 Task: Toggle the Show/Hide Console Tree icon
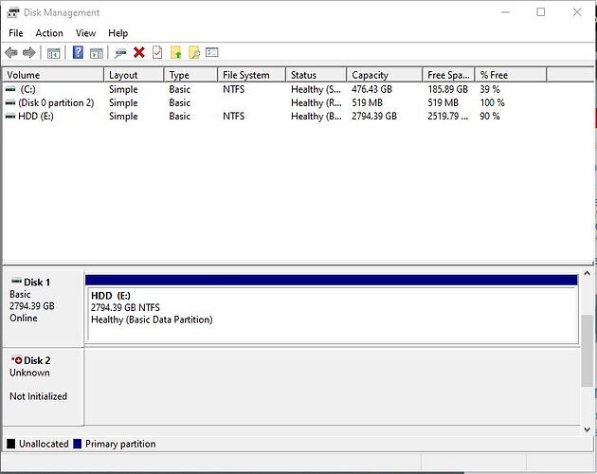point(53,53)
